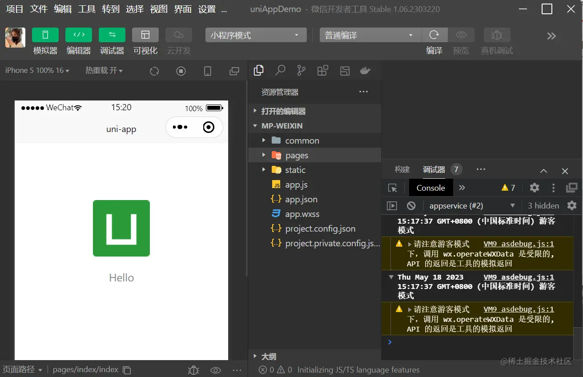Click the detach simulator window icon
Image resolution: width=583 pixels, height=377 pixels.
coord(234,71)
